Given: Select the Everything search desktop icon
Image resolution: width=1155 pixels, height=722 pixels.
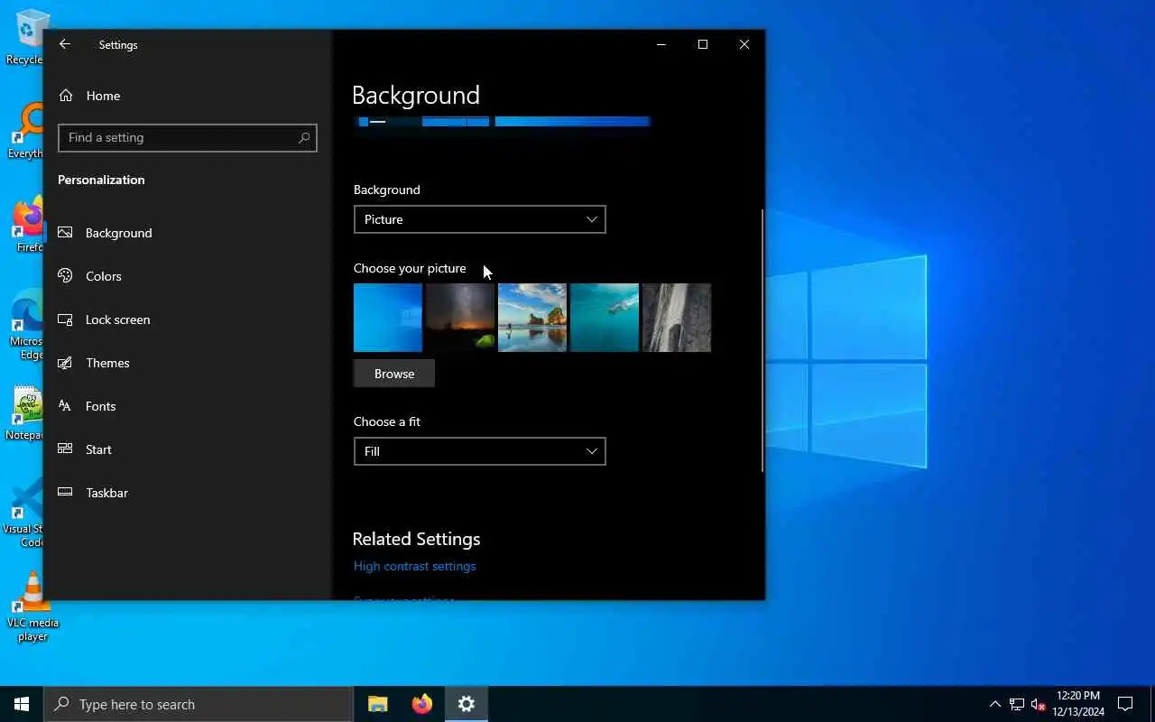Looking at the screenshot, I should coord(27,132).
